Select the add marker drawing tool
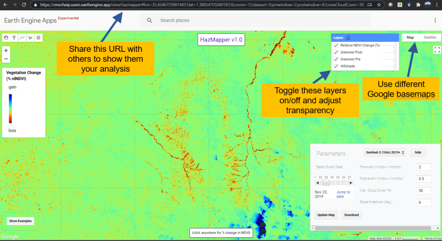 [14, 38]
